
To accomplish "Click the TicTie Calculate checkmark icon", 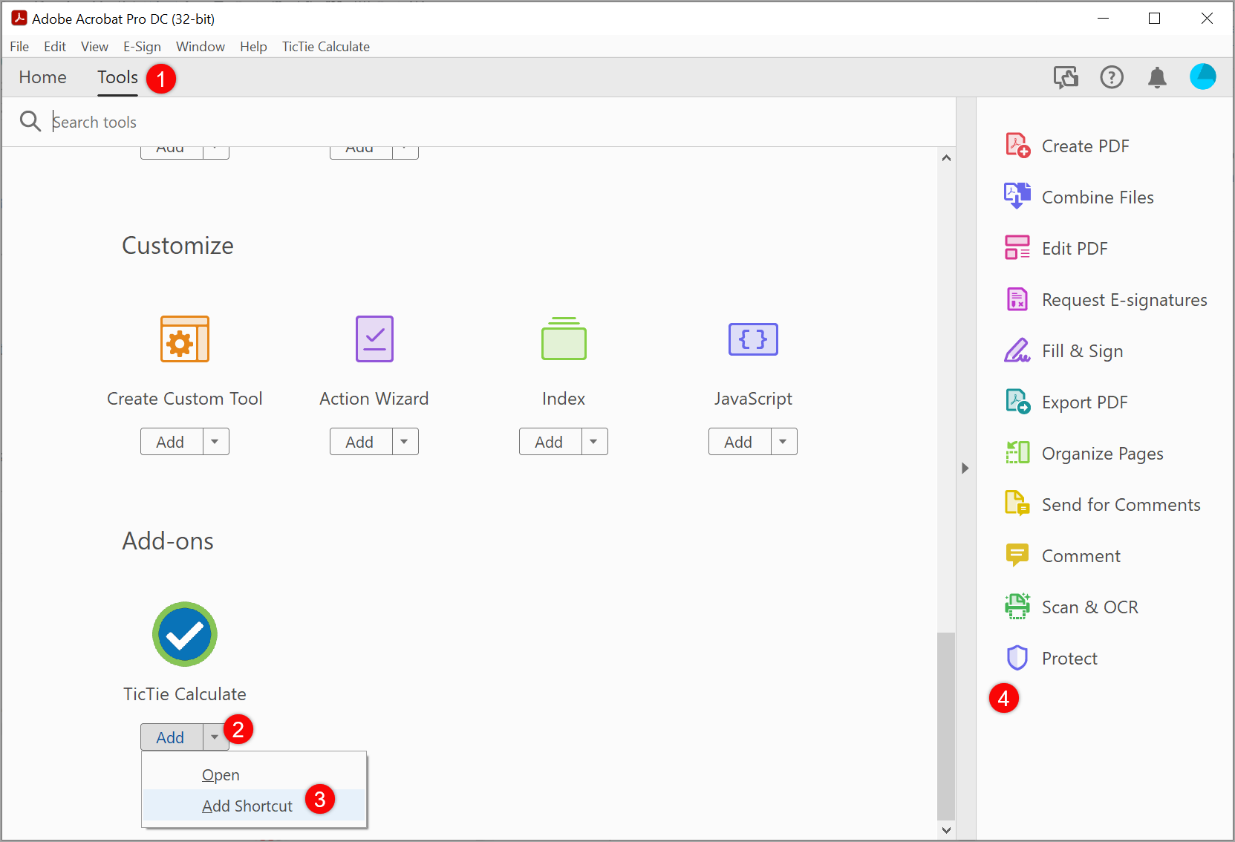I will [x=185, y=634].
